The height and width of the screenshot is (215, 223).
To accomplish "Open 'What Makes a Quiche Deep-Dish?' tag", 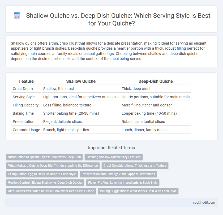I will 53,166.
